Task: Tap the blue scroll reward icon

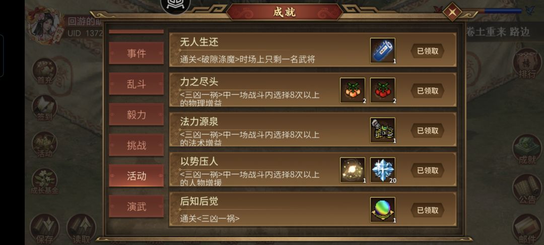Action: click(x=382, y=51)
